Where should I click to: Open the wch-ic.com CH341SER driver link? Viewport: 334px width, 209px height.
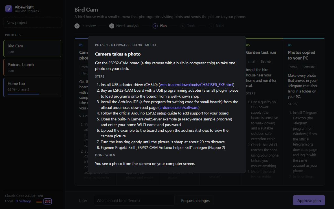[x=196, y=85]
